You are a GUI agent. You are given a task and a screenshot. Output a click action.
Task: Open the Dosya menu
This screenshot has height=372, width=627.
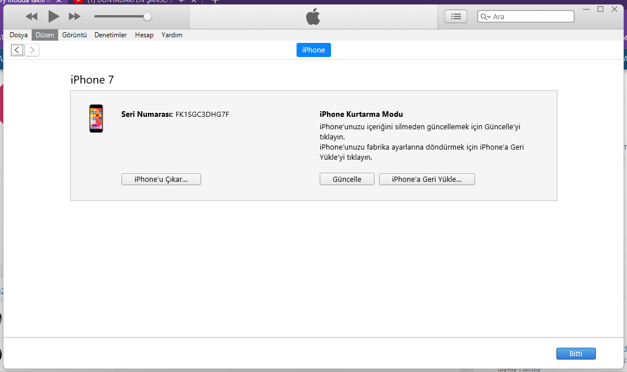(19, 35)
